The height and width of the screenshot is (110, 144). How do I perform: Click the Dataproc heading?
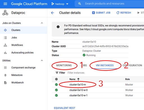click(18, 13)
